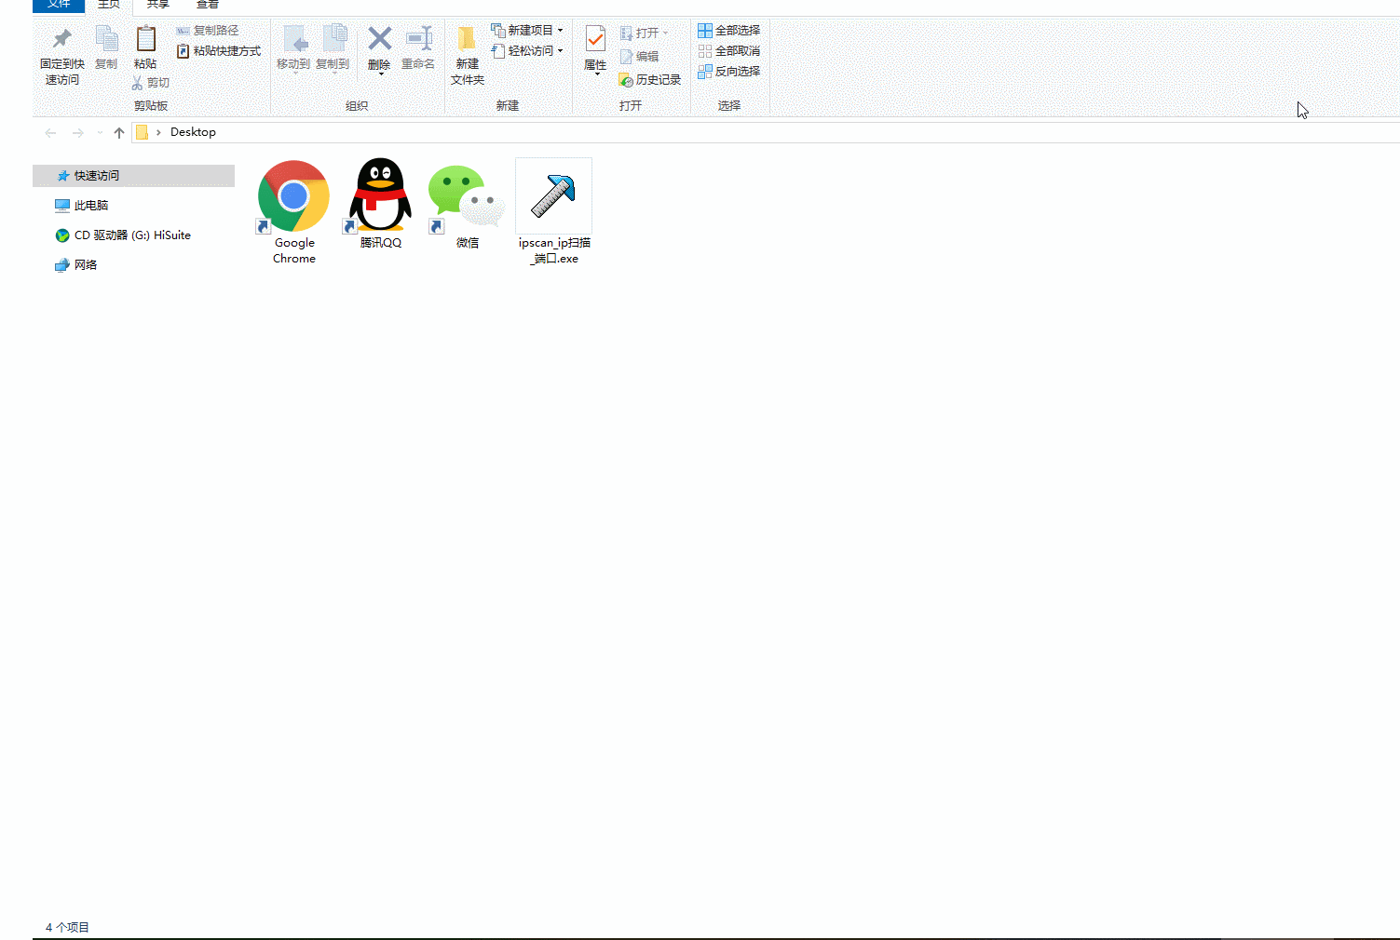Viewport: 1400px width, 940px height.
Task: Click the folder icon in the address bar
Action: (142, 132)
